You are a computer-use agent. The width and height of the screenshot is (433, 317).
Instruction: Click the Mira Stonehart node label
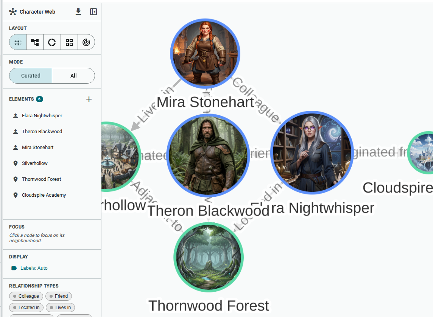coord(205,103)
